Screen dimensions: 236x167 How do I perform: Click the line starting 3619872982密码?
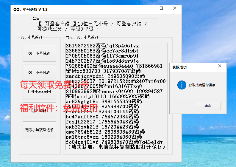(x=102, y=46)
